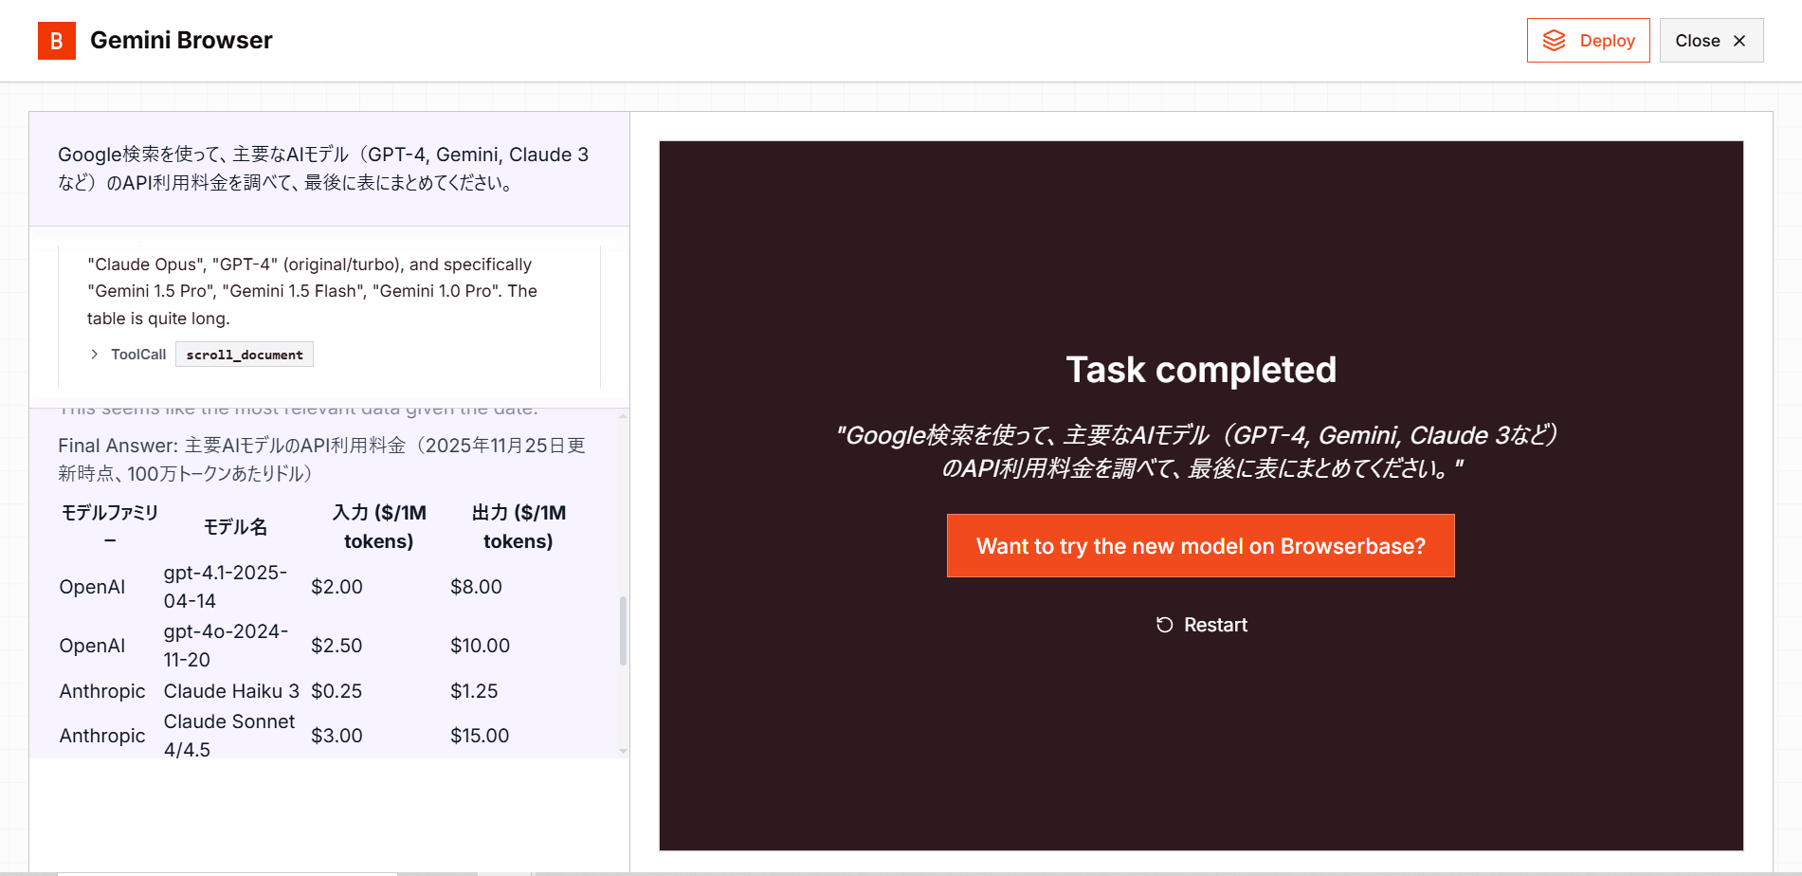
Task: Open the scroll_document tool call badge
Action: pyautogui.click(x=245, y=355)
